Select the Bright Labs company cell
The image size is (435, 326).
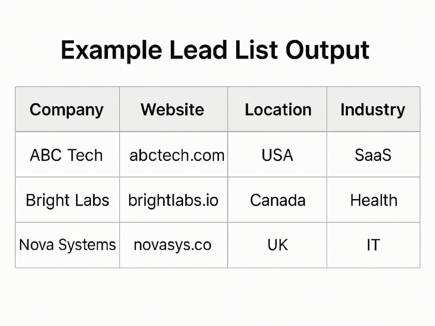coord(67,200)
